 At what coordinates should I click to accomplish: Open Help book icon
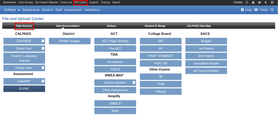(x=242, y=10)
